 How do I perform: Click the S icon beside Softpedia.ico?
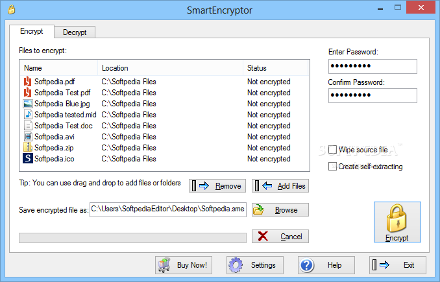(x=28, y=159)
